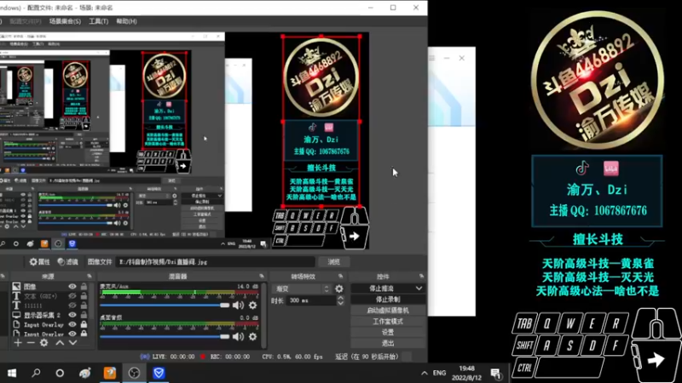Viewport: 682px width, 383px height.
Task: Expand the 停止推流 dropdown arrow
Action: 419,289
